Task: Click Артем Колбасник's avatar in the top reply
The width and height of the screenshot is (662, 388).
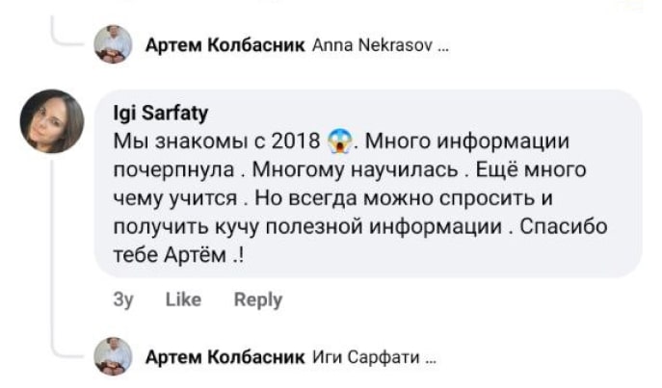Action: tap(113, 43)
